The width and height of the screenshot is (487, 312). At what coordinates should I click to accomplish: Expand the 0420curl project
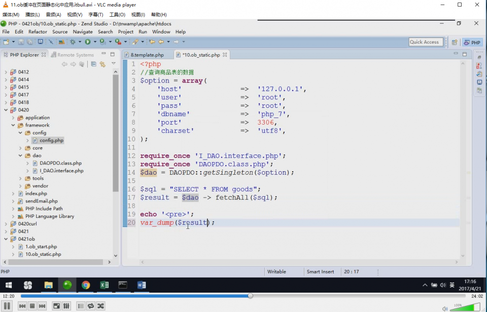6,224
